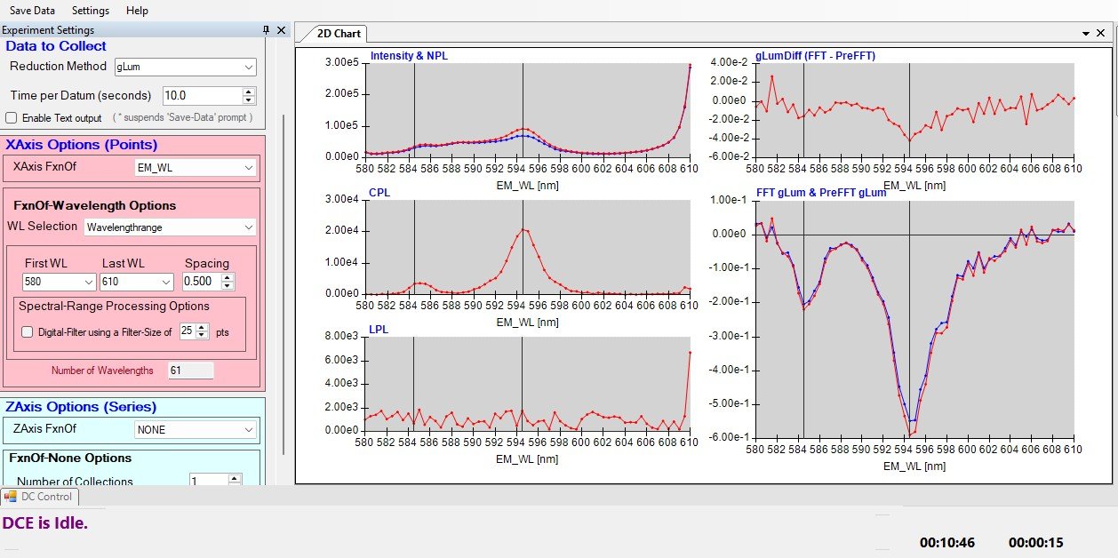
Task: Click the Number of Wavelengths field
Action: coord(190,371)
